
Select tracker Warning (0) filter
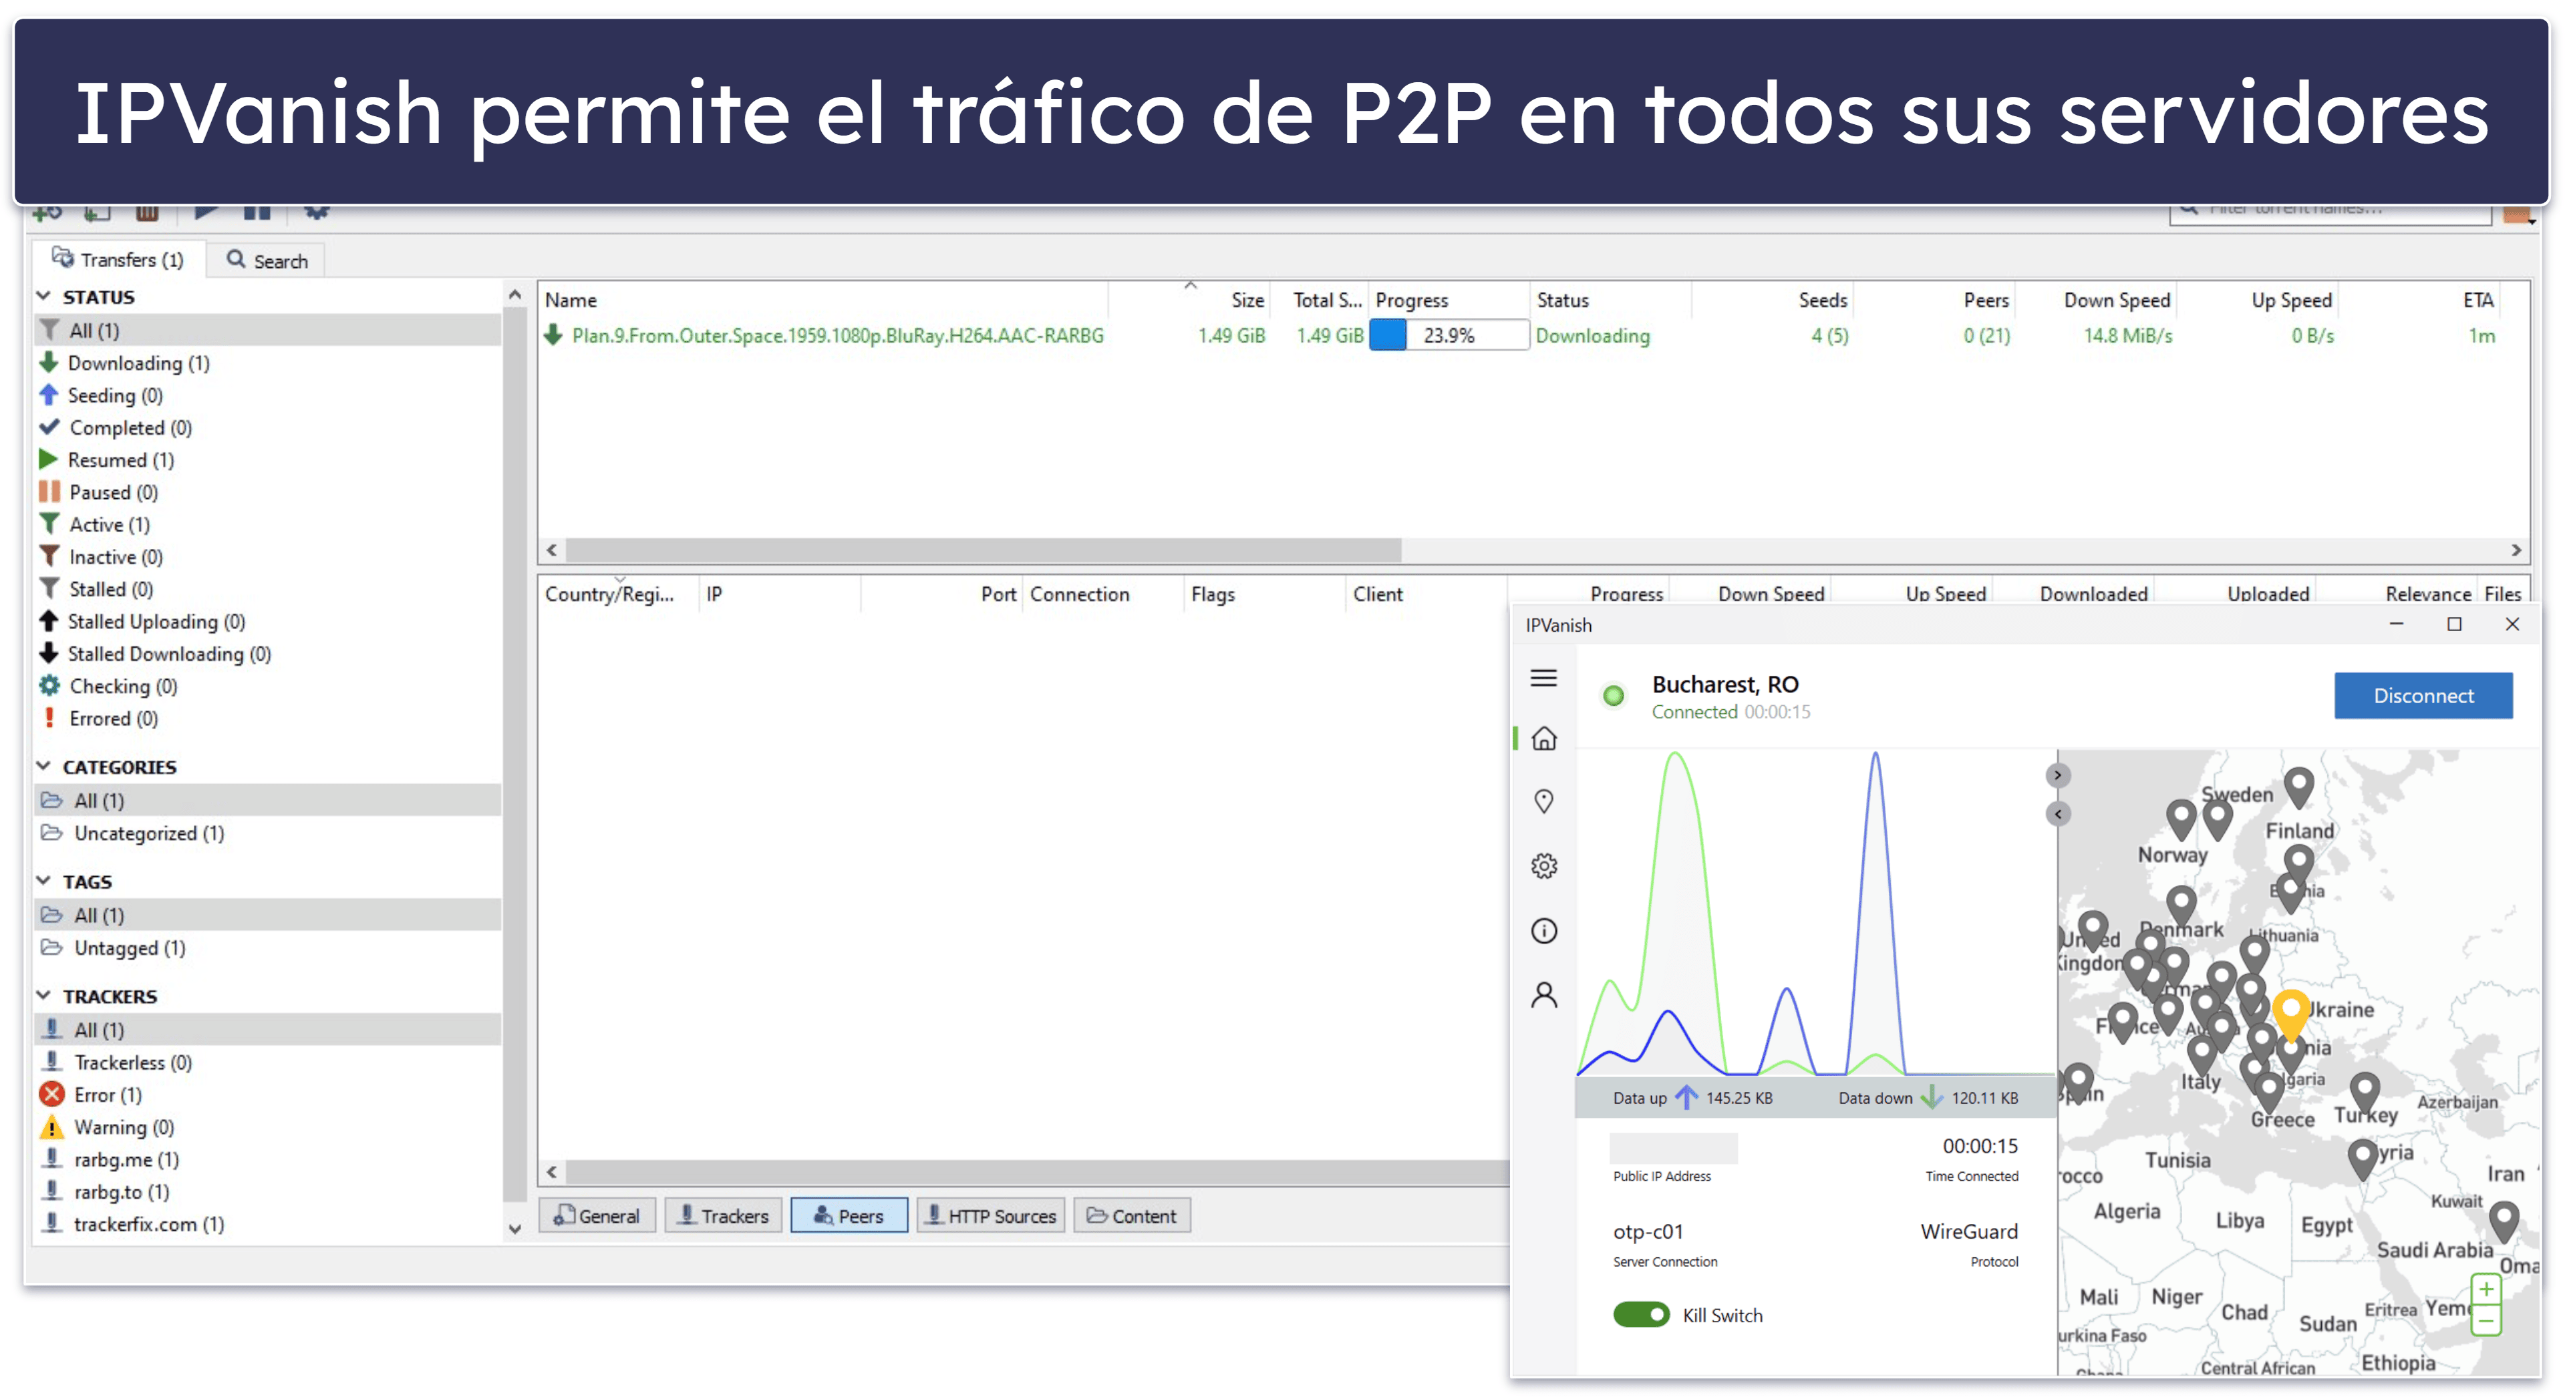pos(267,1127)
